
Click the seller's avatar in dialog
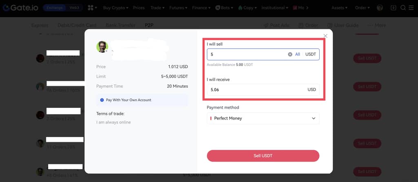[102, 47]
